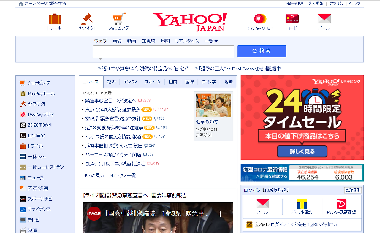
Task: Open the Card icon in header
Action: pos(292,19)
